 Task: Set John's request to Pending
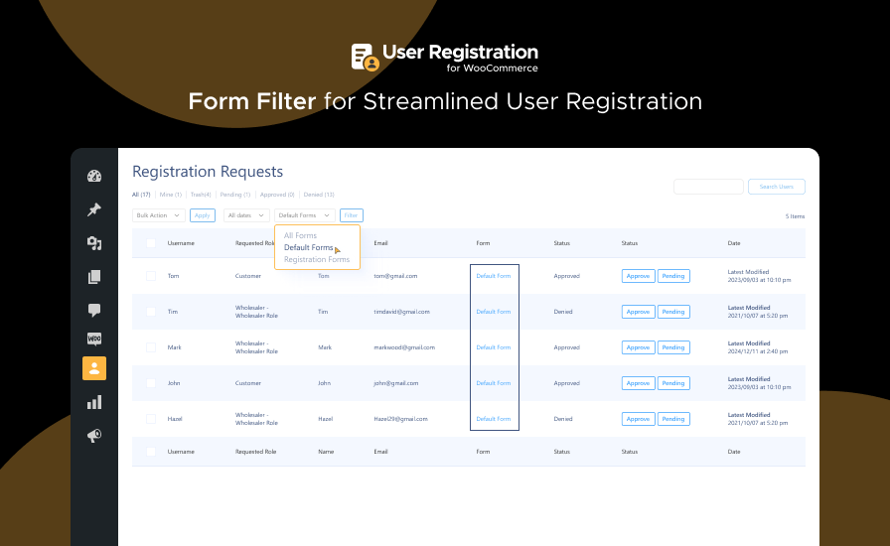pyautogui.click(x=673, y=383)
